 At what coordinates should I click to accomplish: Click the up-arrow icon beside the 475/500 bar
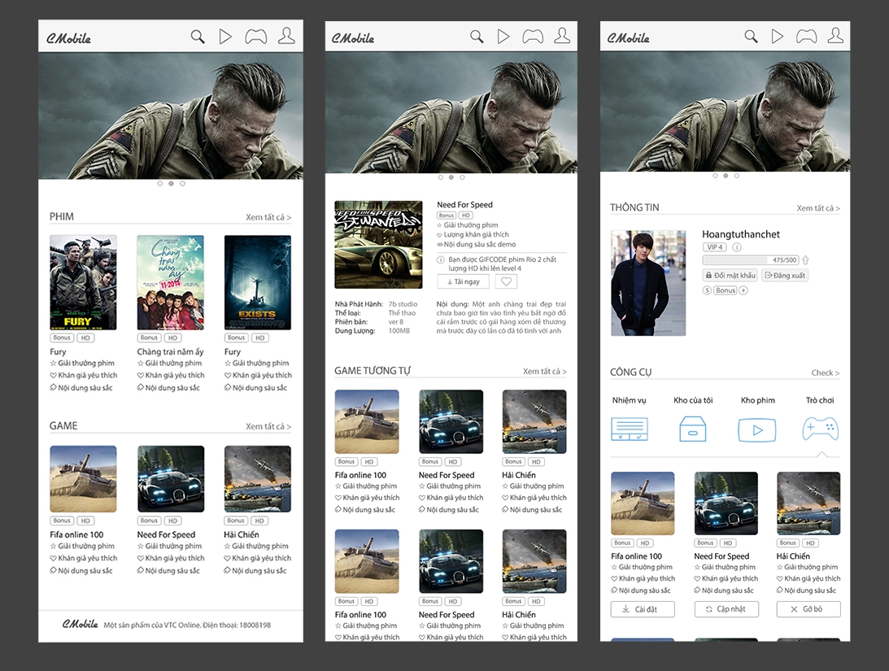[x=805, y=260]
